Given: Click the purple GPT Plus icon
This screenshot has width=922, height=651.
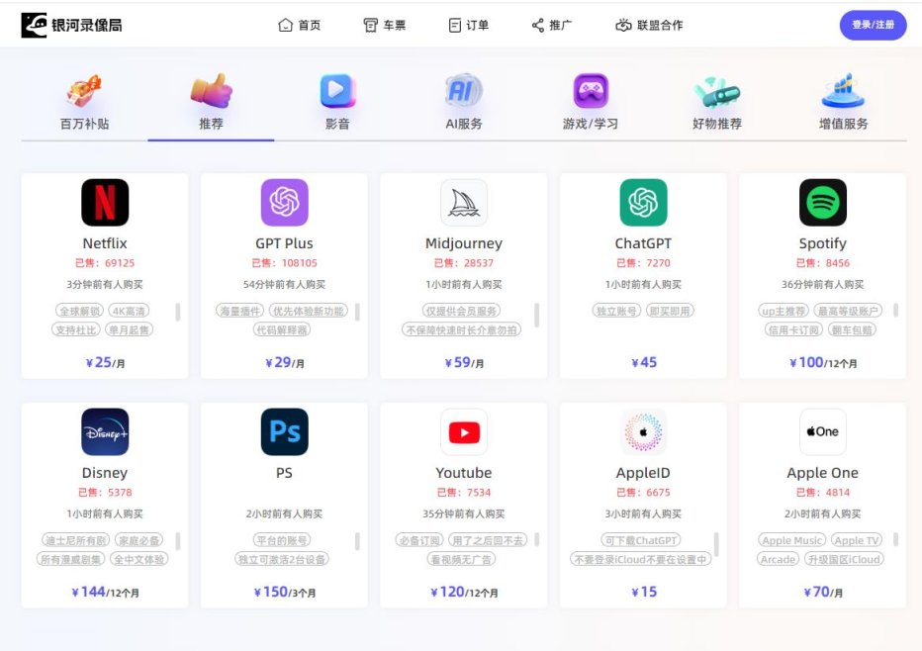Looking at the screenshot, I should (x=285, y=202).
